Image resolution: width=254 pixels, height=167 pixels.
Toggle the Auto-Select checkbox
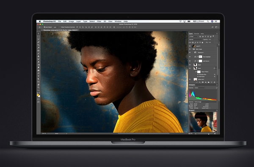coord(44,27)
